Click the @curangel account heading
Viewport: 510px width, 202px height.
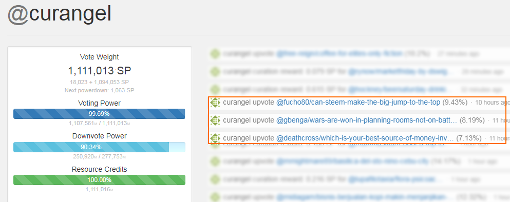(60, 14)
